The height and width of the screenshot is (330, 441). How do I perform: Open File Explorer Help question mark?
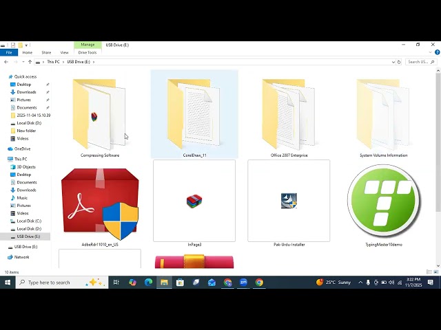[x=438, y=52]
